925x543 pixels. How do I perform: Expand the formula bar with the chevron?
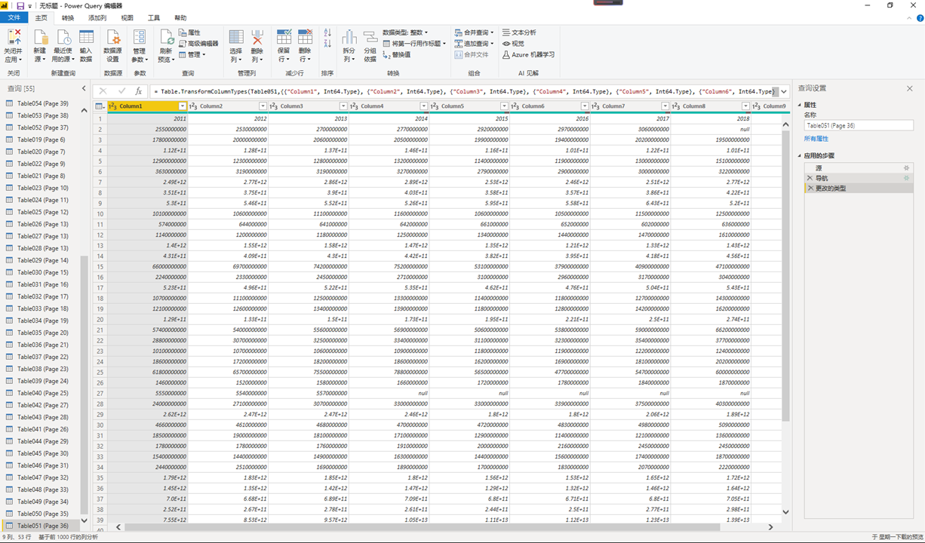[x=784, y=91]
